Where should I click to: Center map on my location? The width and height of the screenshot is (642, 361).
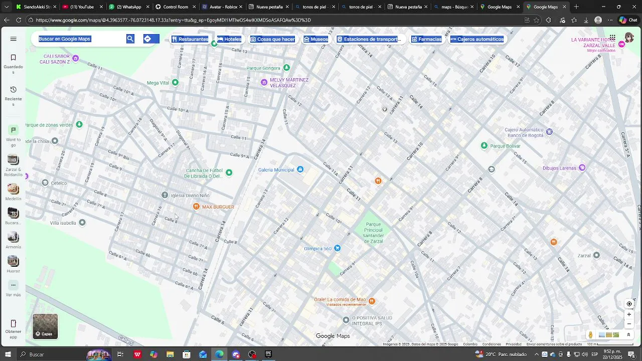point(629,304)
